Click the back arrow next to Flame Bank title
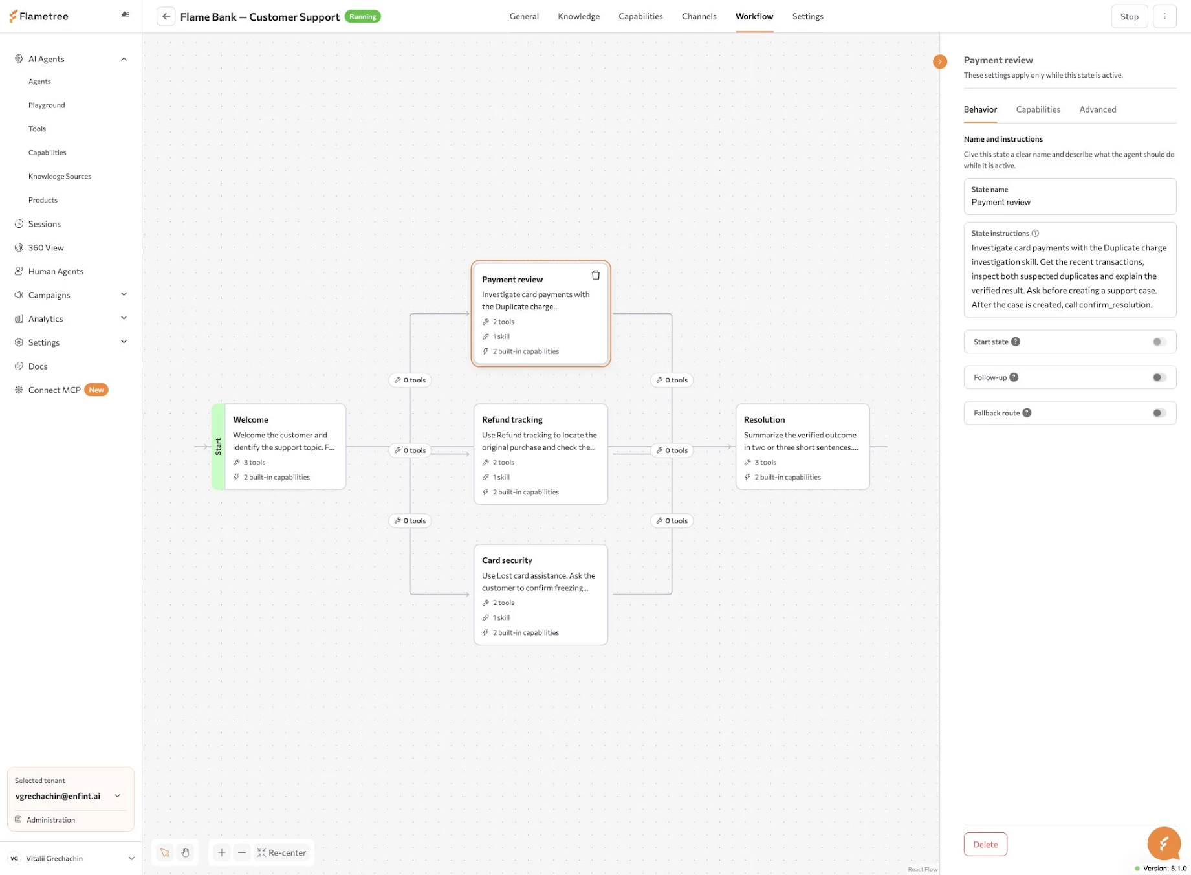The width and height of the screenshot is (1191, 875). point(166,17)
